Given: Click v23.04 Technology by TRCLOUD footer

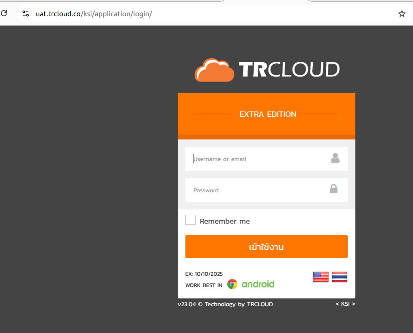Looking at the screenshot, I should 225,304.
